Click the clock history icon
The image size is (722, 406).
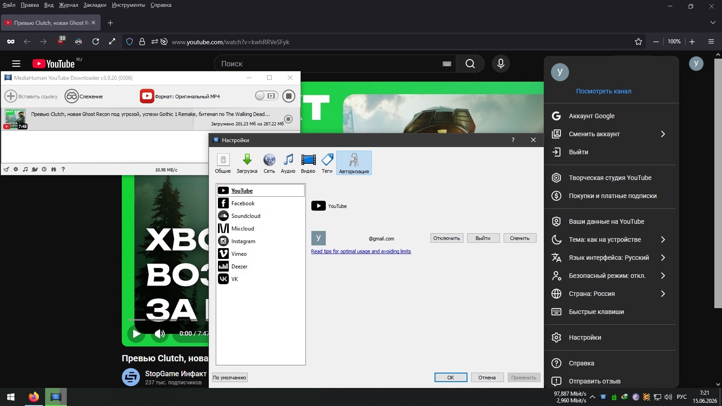coord(44,170)
